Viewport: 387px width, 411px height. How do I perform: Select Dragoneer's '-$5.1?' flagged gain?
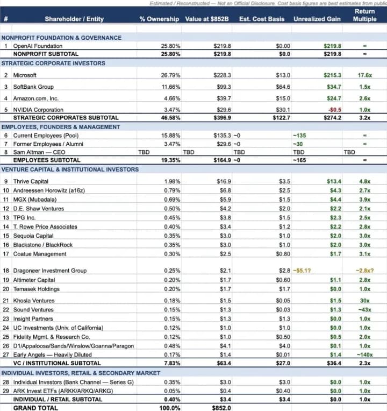click(302, 271)
